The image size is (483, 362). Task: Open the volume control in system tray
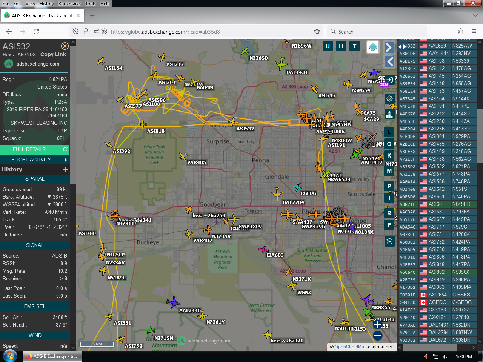tap(445, 357)
